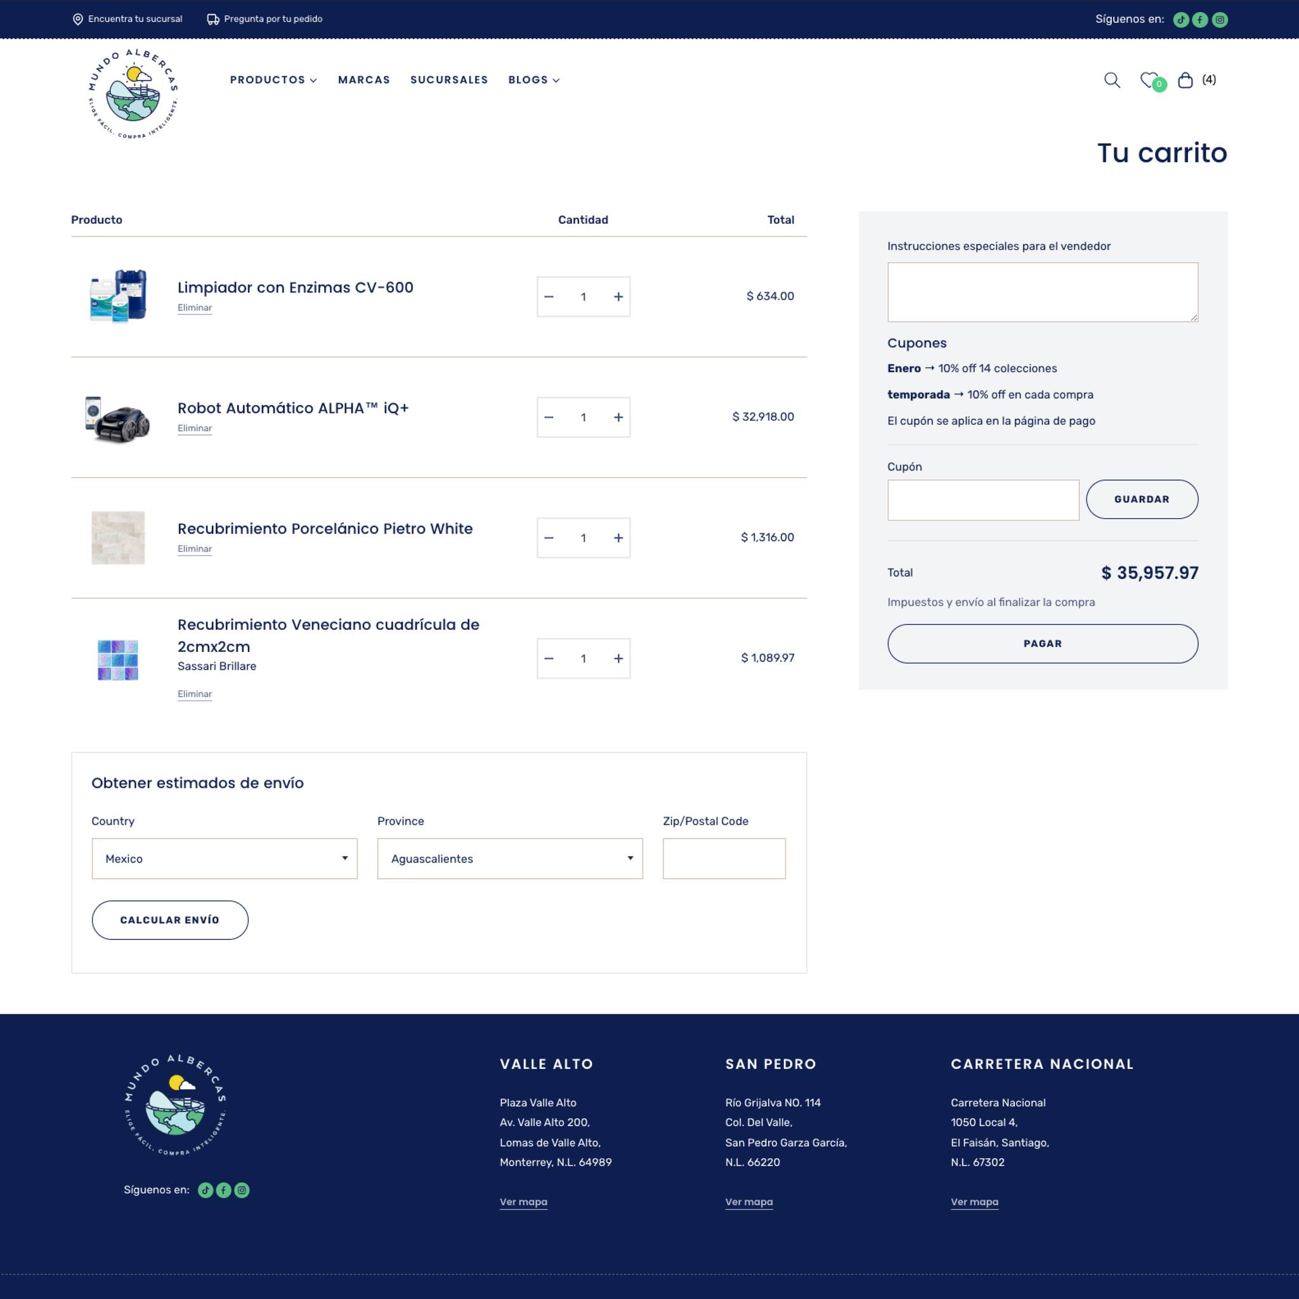Click the Facebook icon in top bar

[x=1200, y=20]
